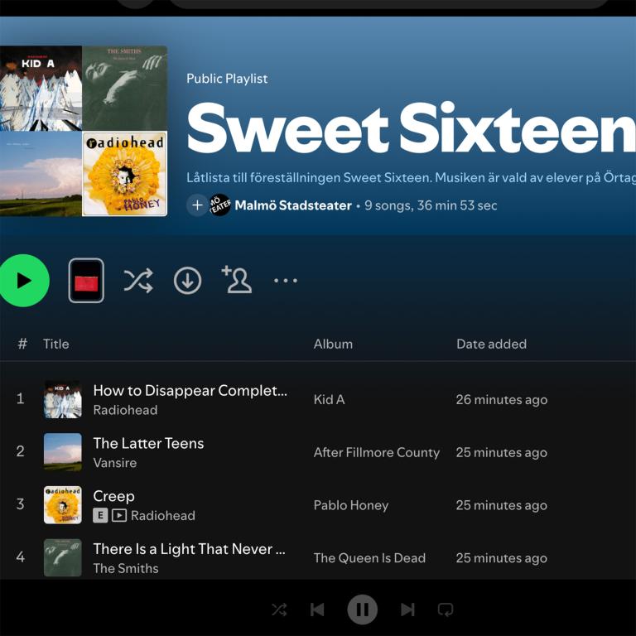This screenshot has width=636, height=636.
Task: Invite collaborators with the add-person icon
Action: (237, 279)
